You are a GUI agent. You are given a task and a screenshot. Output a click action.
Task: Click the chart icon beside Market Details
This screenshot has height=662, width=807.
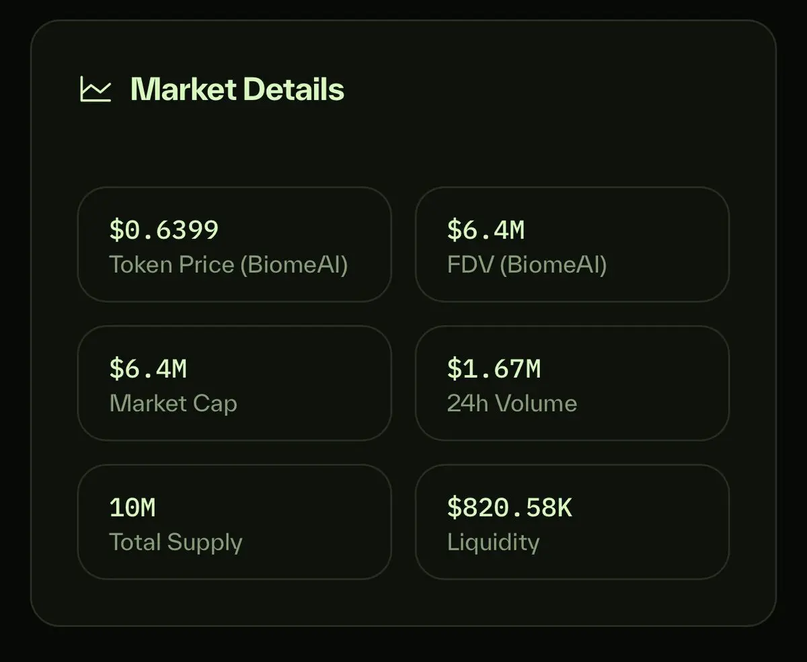click(x=95, y=89)
